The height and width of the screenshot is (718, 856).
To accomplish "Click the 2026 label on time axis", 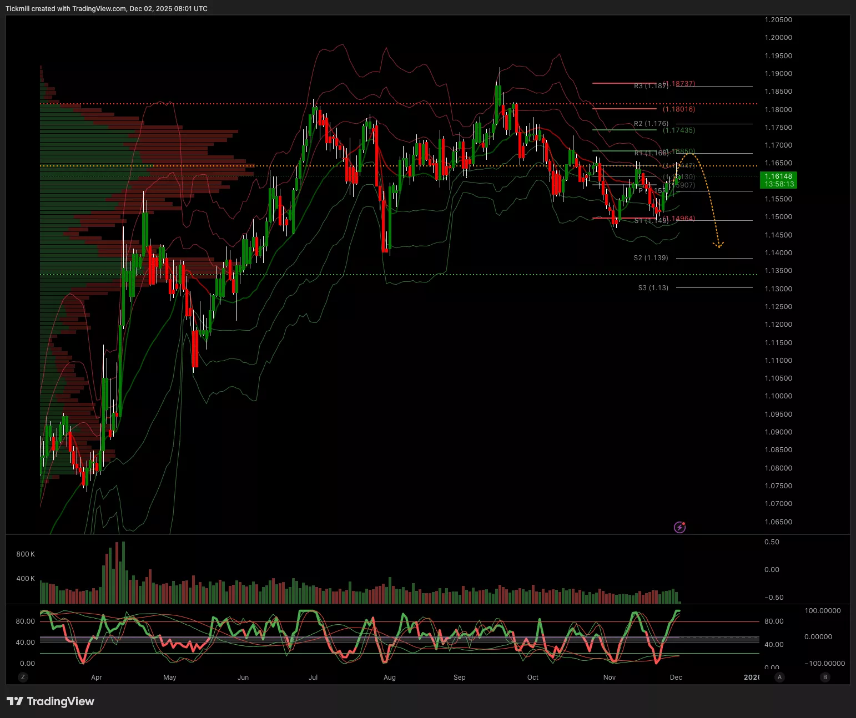I will click(x=751, y=677).
